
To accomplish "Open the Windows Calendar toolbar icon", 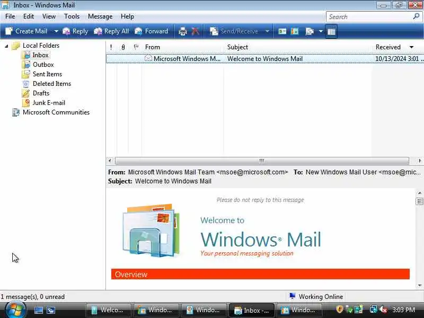I will click(x=295, y=31).
